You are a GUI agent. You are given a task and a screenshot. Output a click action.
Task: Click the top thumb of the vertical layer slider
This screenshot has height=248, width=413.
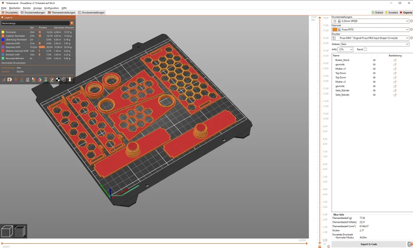320,17
